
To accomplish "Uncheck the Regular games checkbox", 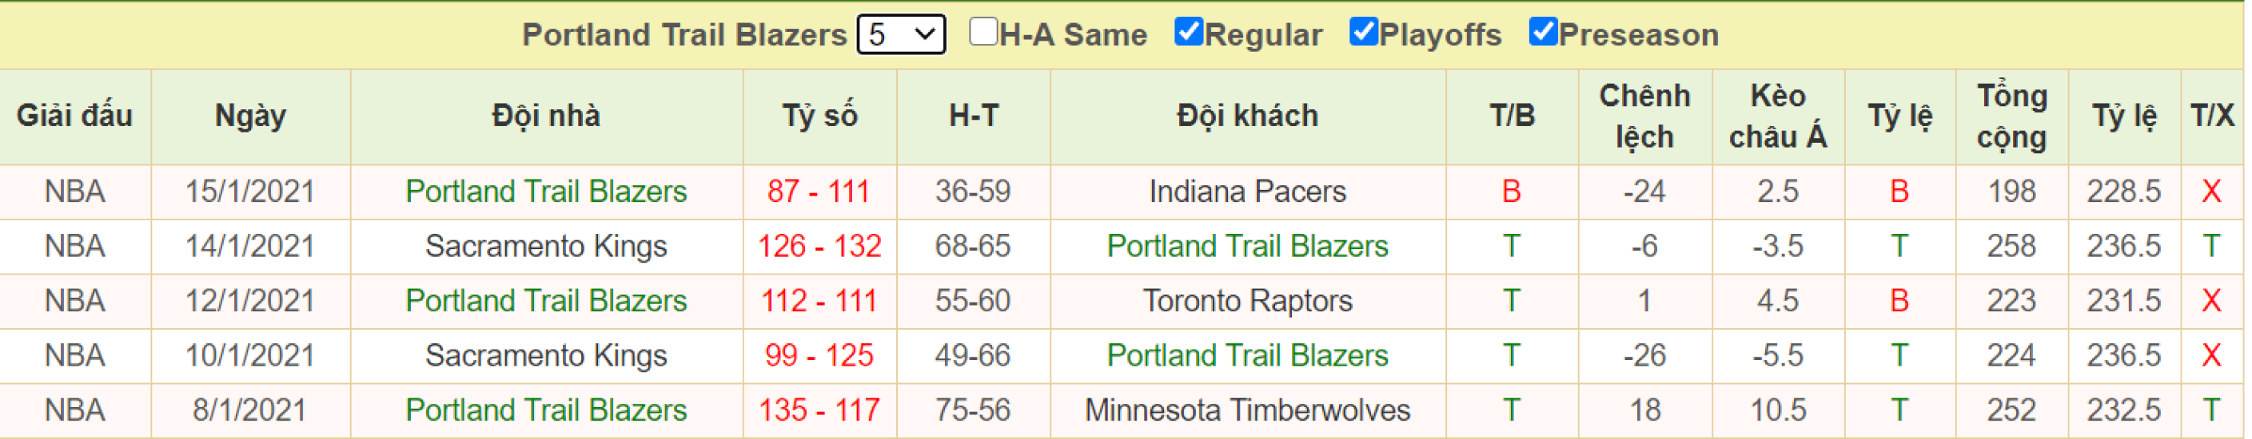I will (1189, 31).
